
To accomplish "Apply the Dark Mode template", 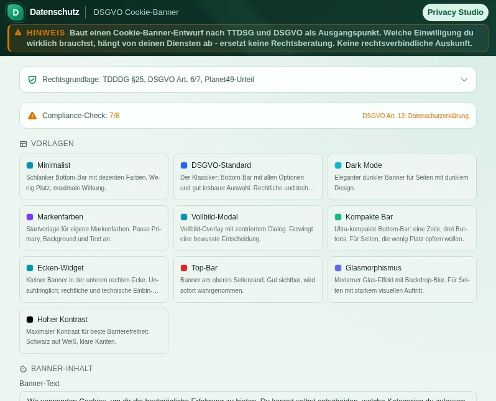I will 402,177.
